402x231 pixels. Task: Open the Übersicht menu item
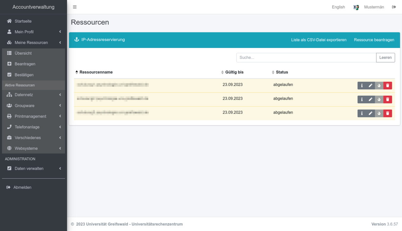pyautogui.click(x=23, y=53)
